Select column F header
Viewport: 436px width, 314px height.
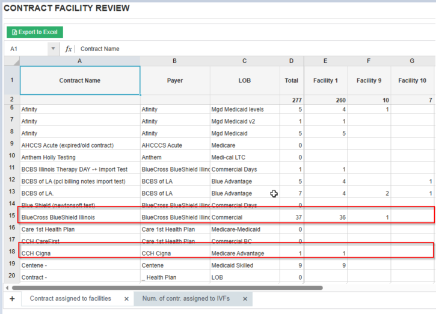click(369, 61)
